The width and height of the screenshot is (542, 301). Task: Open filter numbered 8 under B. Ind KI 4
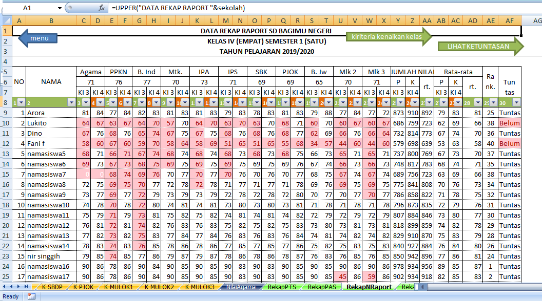tap(156, 102)
